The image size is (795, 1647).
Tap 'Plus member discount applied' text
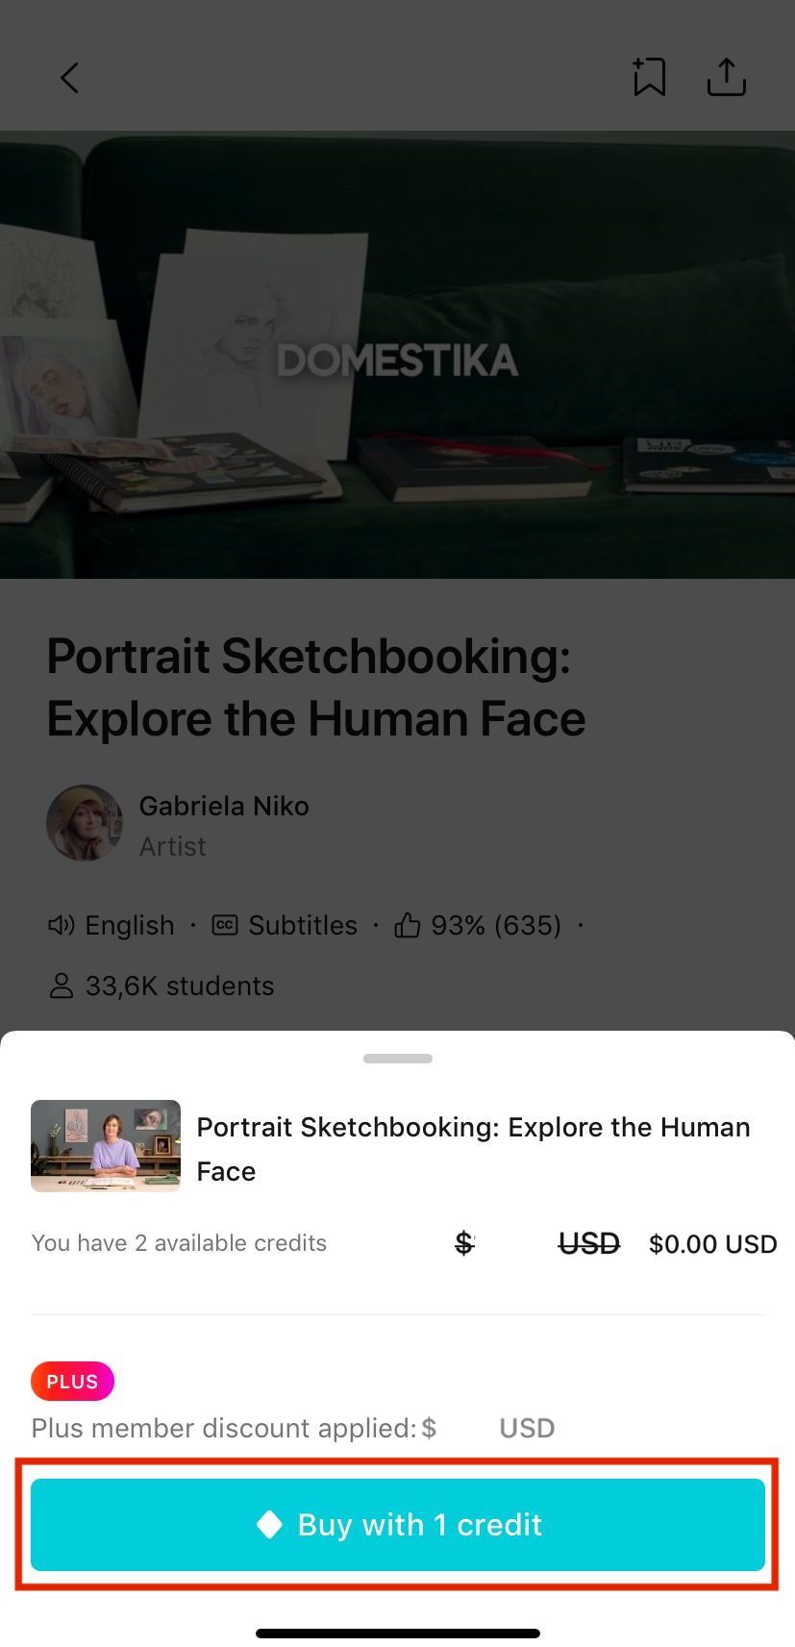click(224, 1428)
